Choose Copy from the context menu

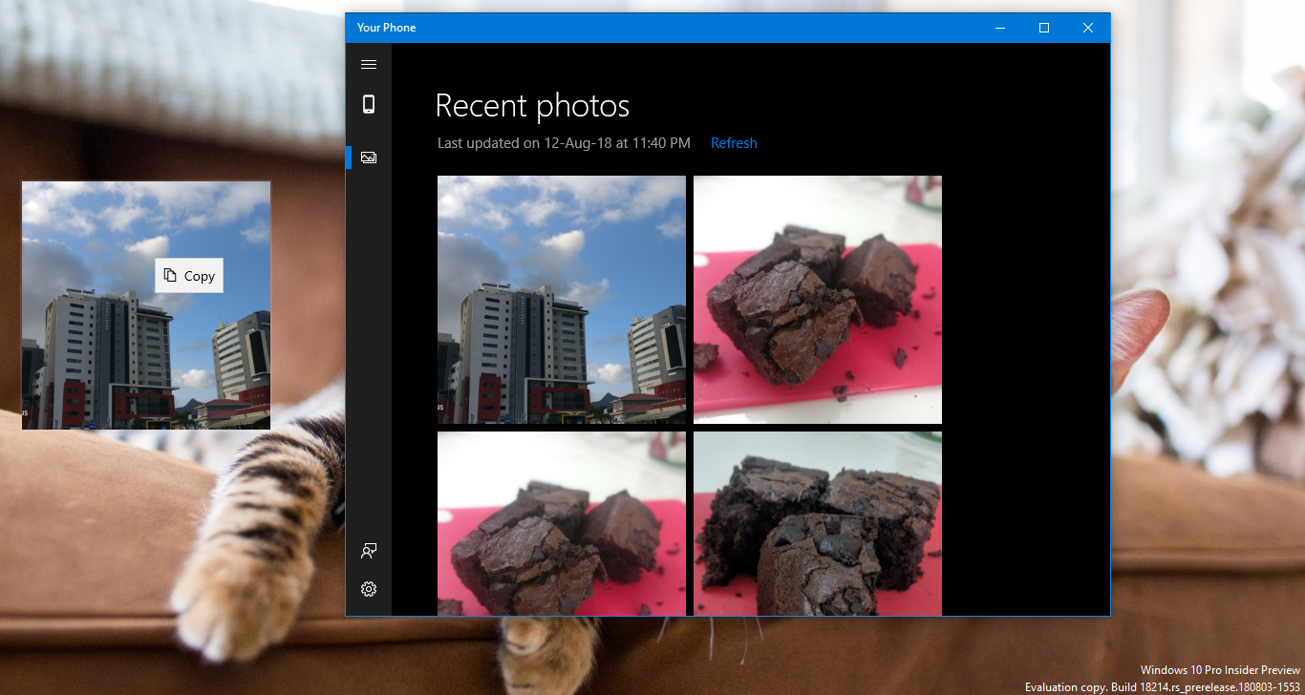[189, 276]
